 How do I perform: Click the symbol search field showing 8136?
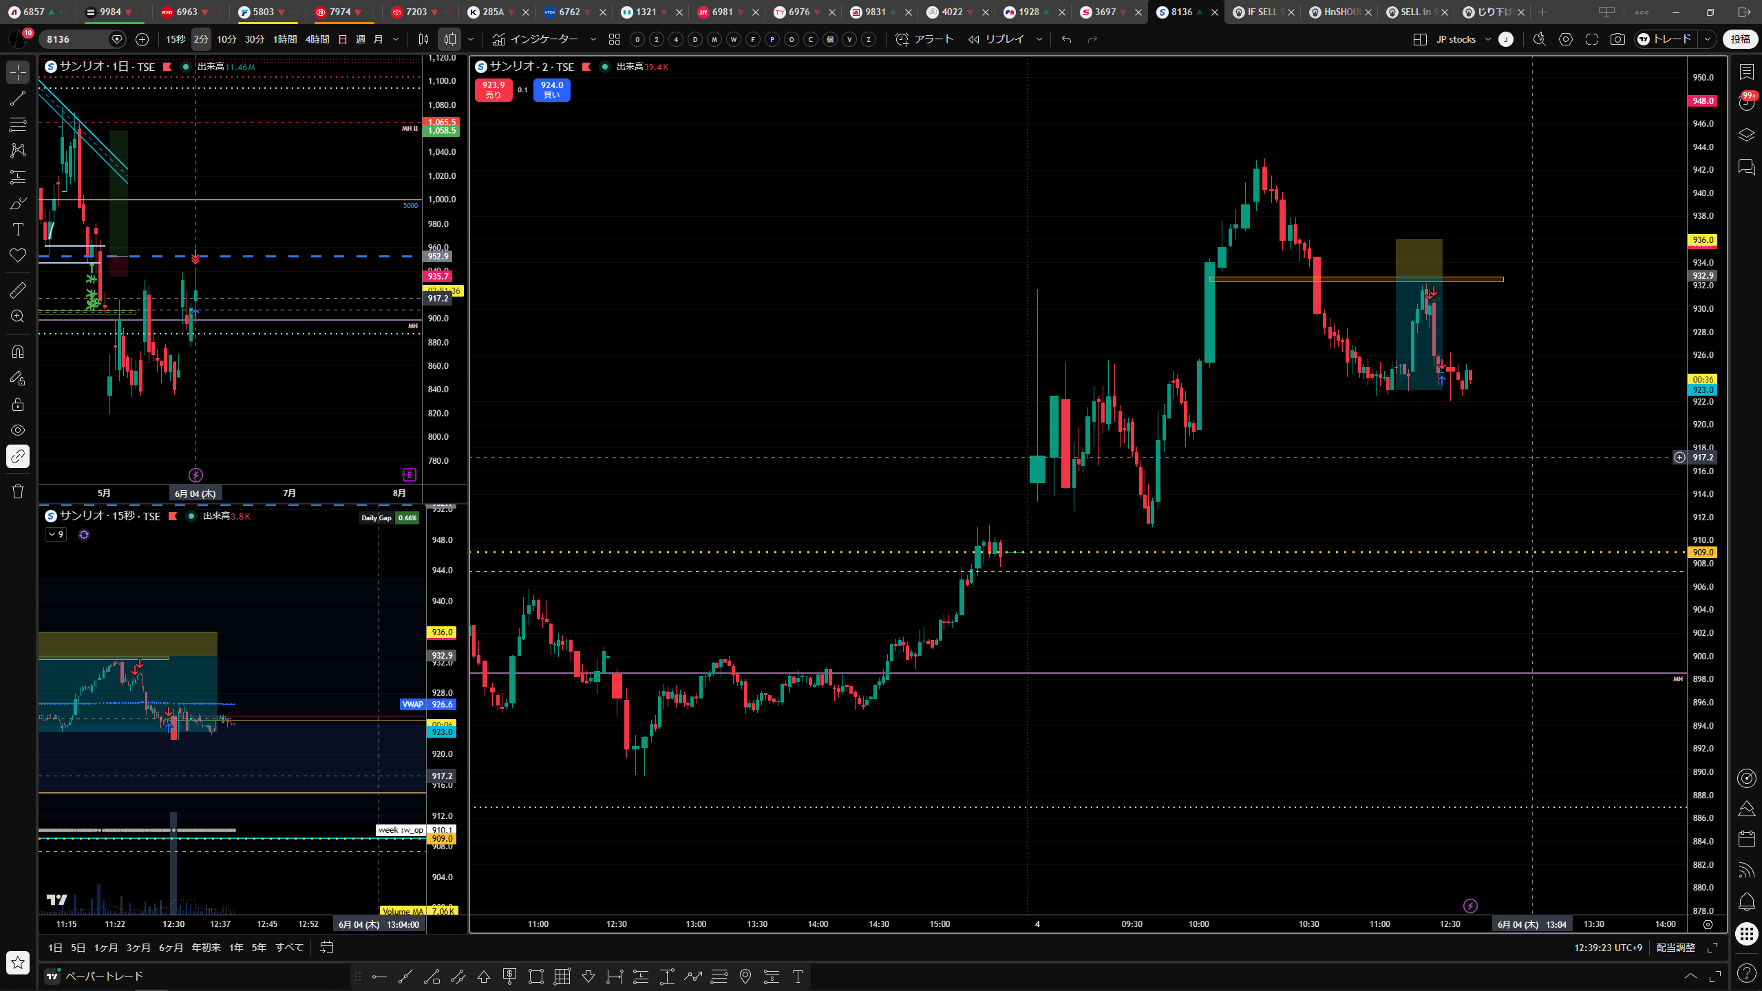point(76,39)
